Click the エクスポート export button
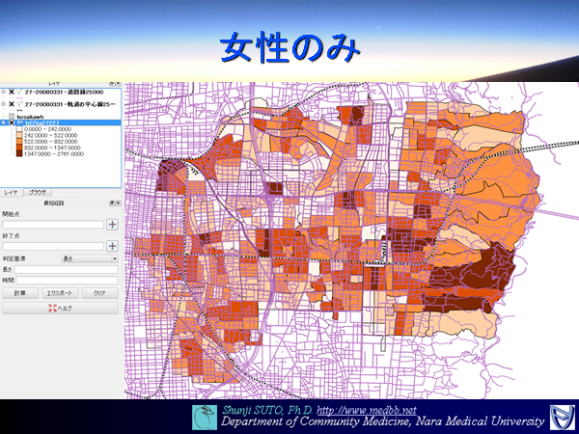Image resolution: width=579 pixels, height=434 pixels. tap(60, 293)
